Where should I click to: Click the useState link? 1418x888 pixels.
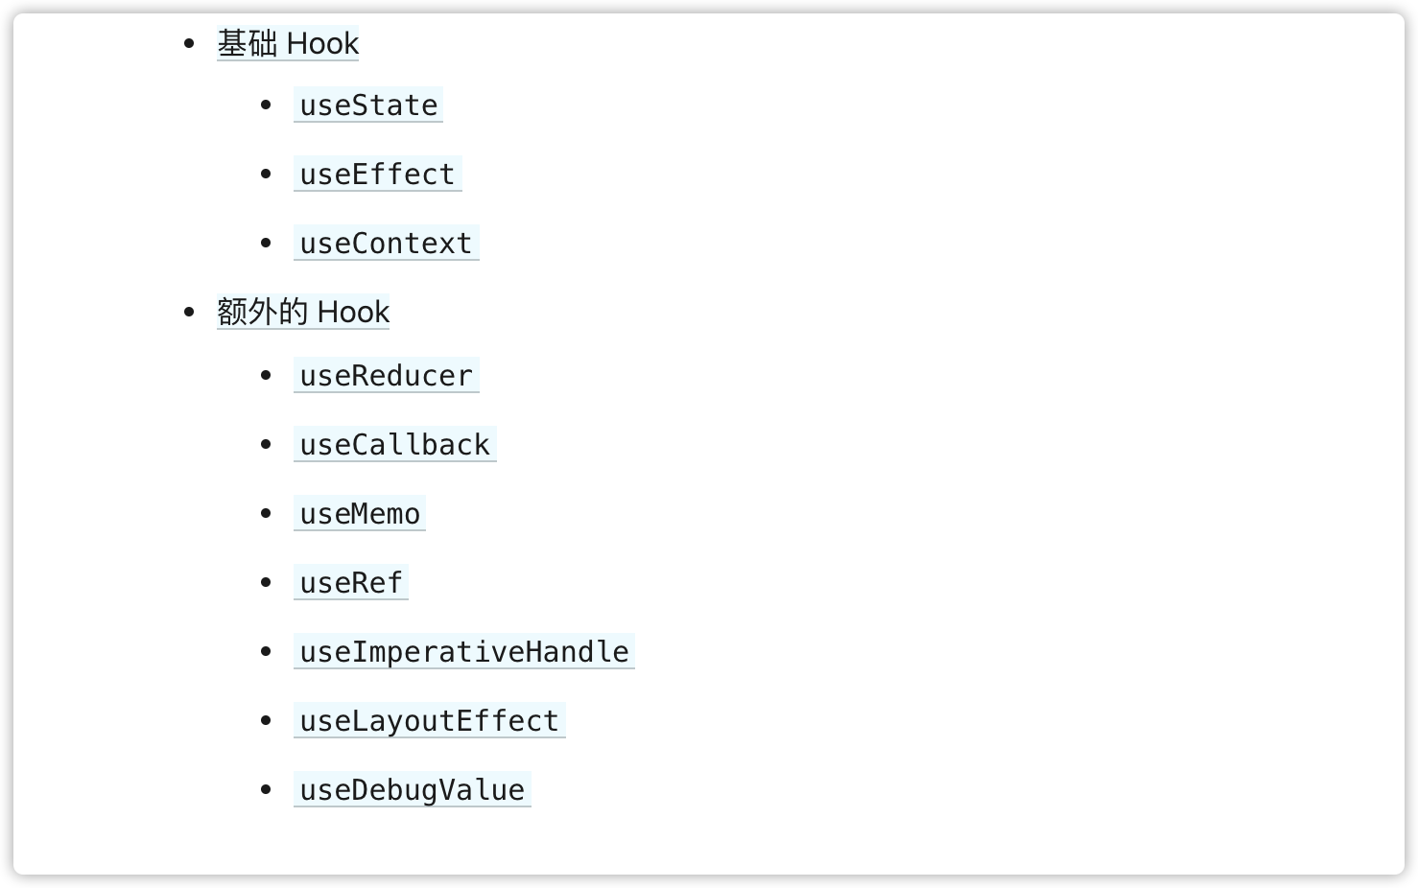(x=368, y=105)
